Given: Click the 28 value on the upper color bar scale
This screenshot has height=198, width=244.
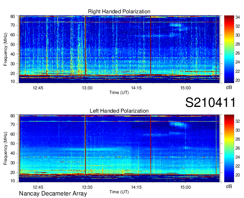Looking at the screenshot, I should [x=238, y=44].
